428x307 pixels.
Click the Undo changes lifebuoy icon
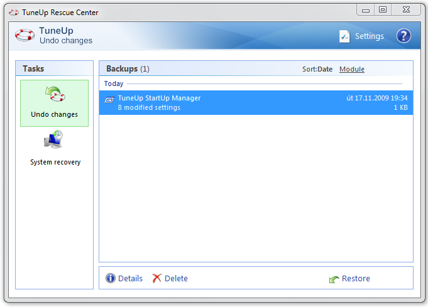click(x=55, y=94)
